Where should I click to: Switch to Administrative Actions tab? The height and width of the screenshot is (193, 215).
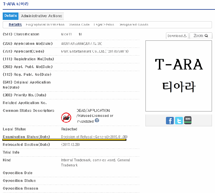(x=41, y=16)
